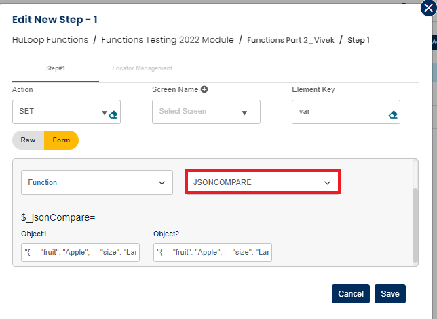
Task: Select the Form mode toggle
Action: coord(61,140)
